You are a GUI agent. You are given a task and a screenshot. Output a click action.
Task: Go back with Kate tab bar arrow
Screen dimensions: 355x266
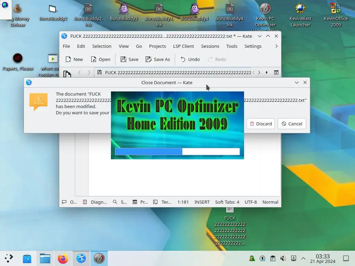79,72
